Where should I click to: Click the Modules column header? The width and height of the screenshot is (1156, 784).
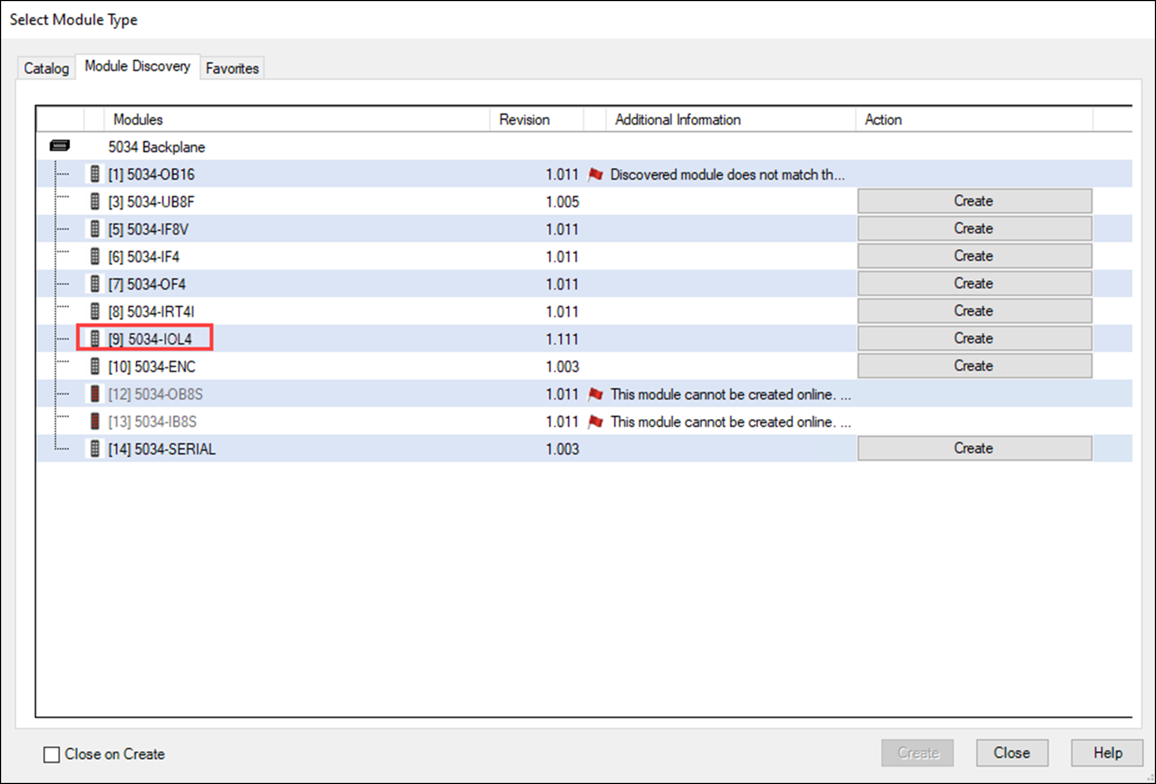pos(297,119)
